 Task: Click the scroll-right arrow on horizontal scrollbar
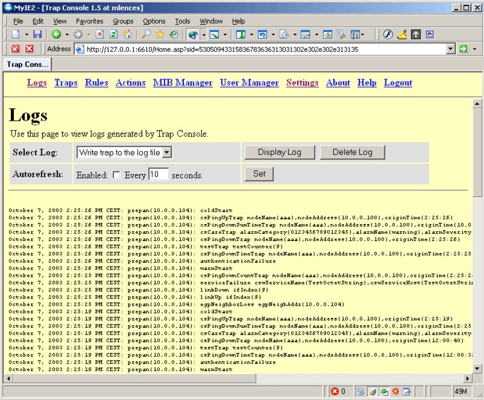[468, 378]
